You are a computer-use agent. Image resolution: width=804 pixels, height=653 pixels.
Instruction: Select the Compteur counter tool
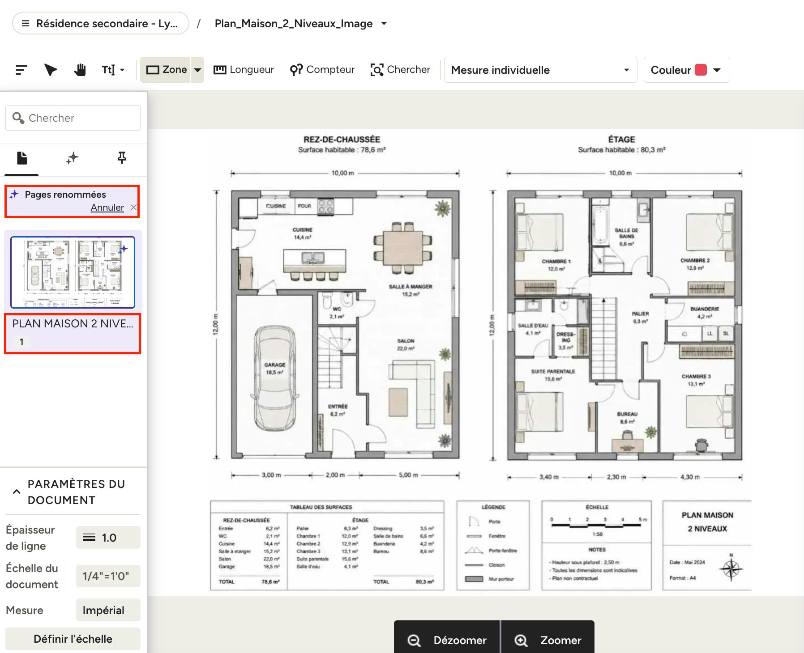click(x=322, y=70)
